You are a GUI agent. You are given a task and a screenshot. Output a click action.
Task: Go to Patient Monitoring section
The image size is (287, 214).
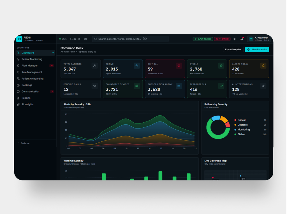pos(35,59)
